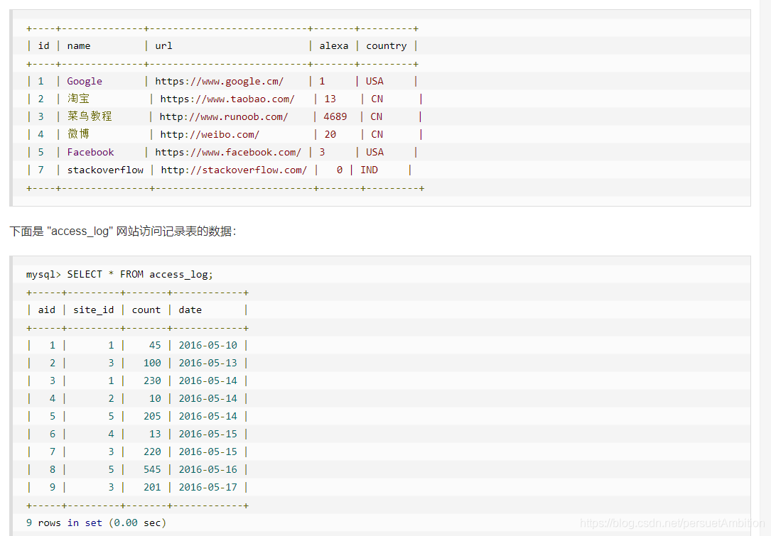Click the date column header
Viewport: 771px width, 536px height.
pyautogui.click(x=190, y=310)
